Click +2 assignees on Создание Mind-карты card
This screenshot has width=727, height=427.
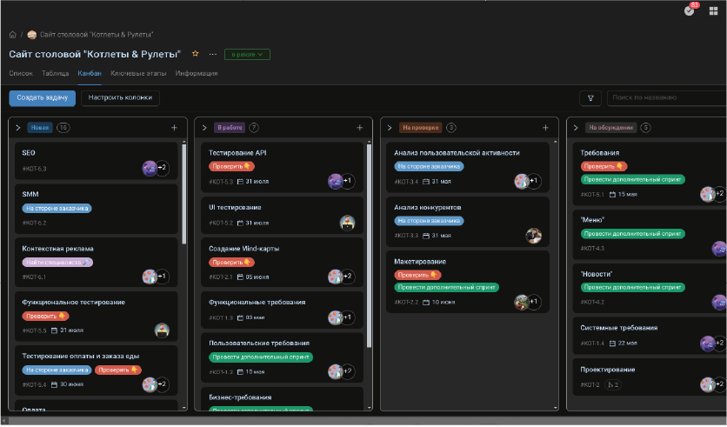point(348,277)
